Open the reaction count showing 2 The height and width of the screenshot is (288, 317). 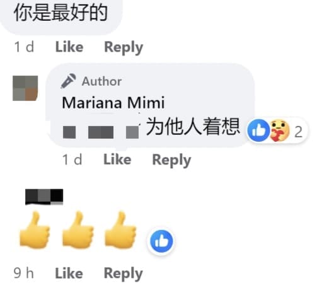click(299, 132)
